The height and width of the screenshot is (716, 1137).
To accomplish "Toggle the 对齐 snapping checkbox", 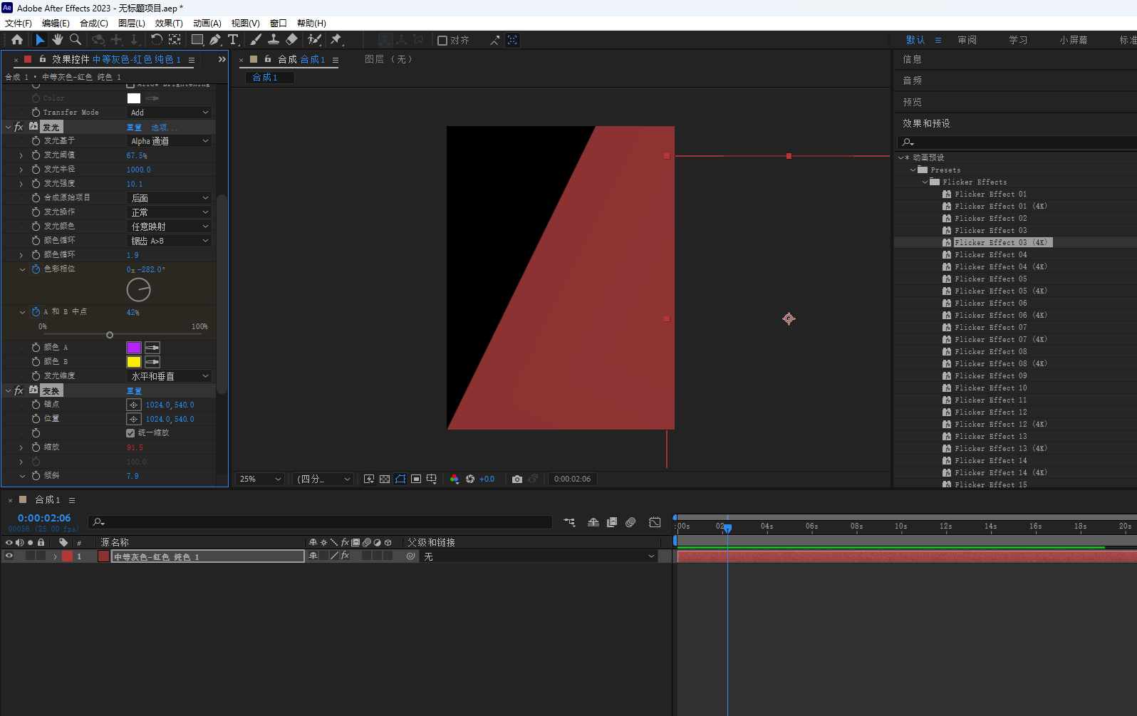I will click(442, 41).
